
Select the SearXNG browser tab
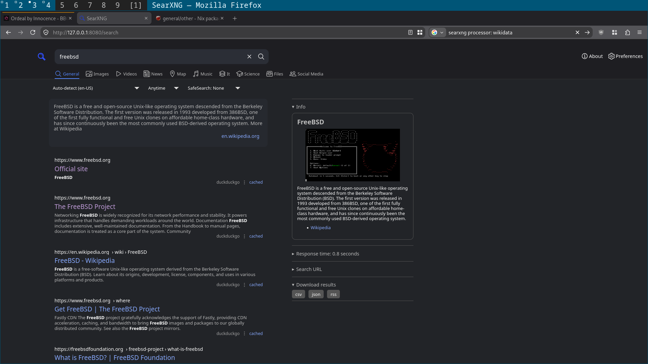[114, 19]
